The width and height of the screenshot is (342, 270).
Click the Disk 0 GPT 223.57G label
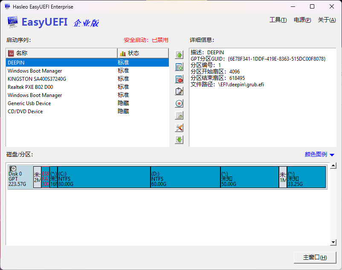pos(17,179)
